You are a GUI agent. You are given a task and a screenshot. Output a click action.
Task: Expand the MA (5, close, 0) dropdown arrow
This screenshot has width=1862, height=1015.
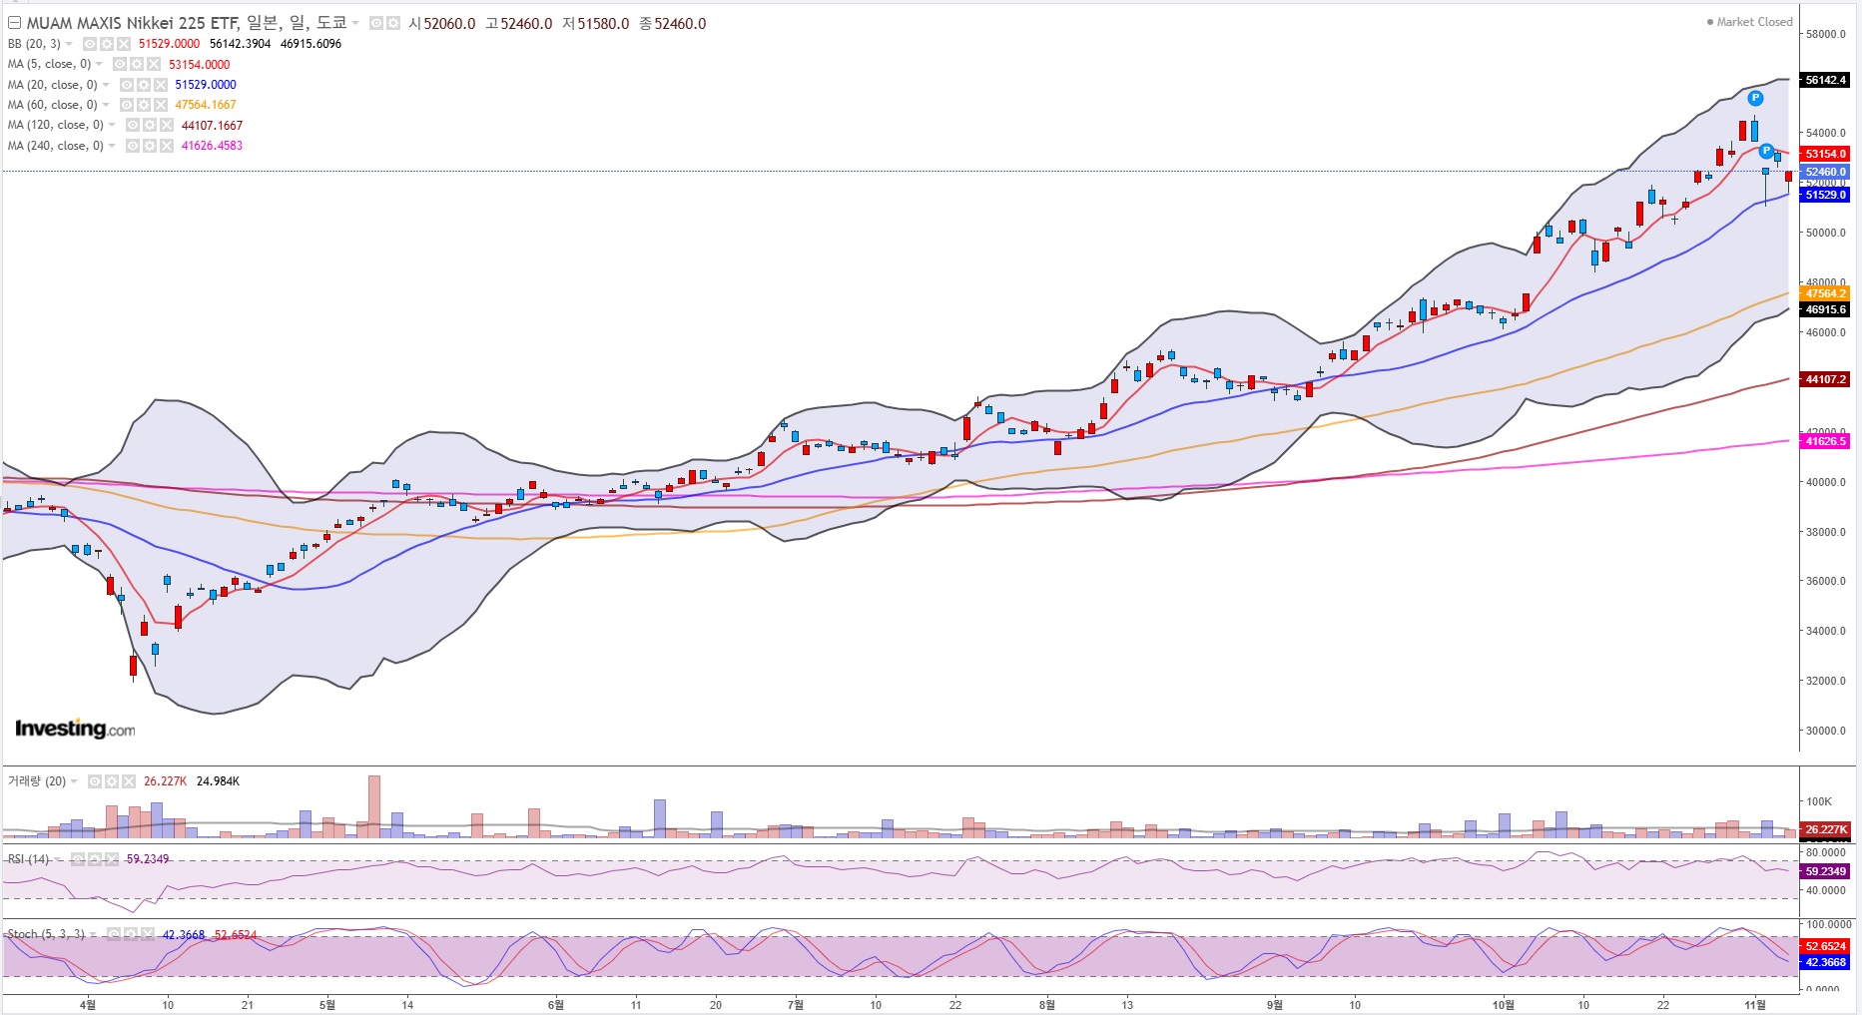click(x=99, y=64)
